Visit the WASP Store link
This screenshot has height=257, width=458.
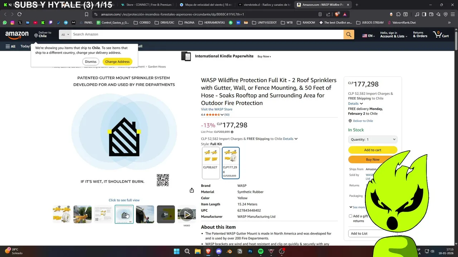coord(216,109)
